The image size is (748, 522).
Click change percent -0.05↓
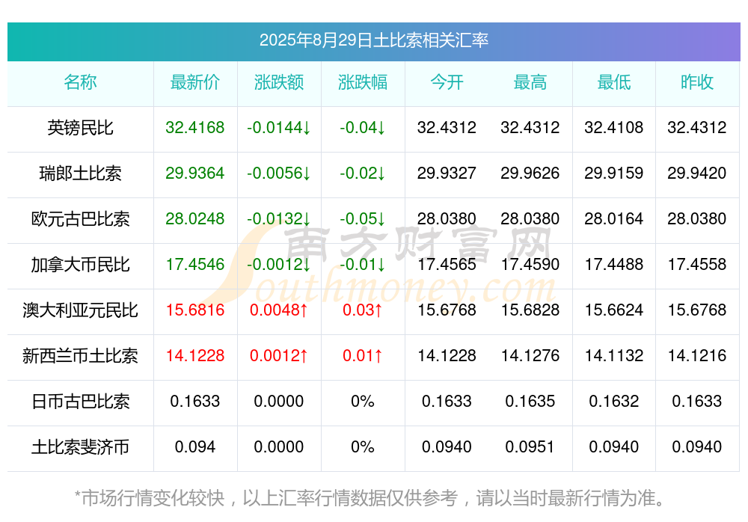(363, 219)
